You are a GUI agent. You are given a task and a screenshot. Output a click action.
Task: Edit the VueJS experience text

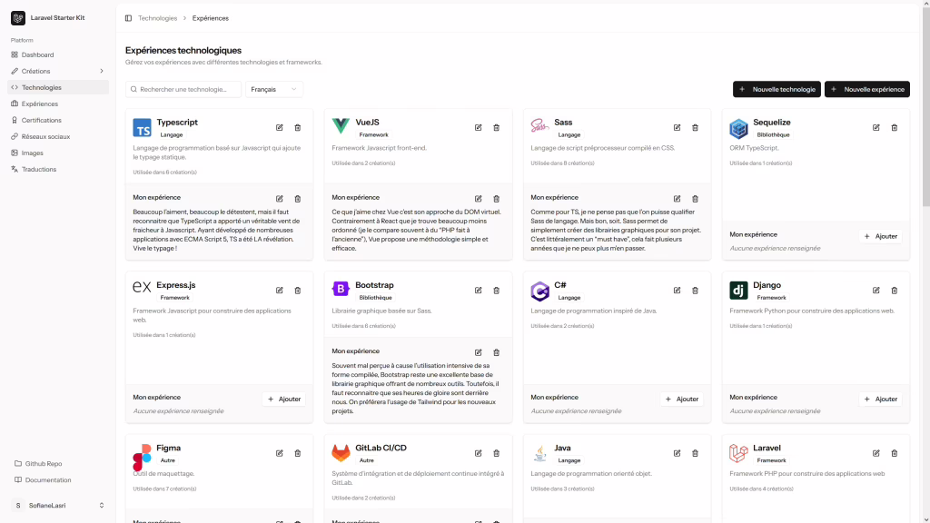click(x=478, y=199)
